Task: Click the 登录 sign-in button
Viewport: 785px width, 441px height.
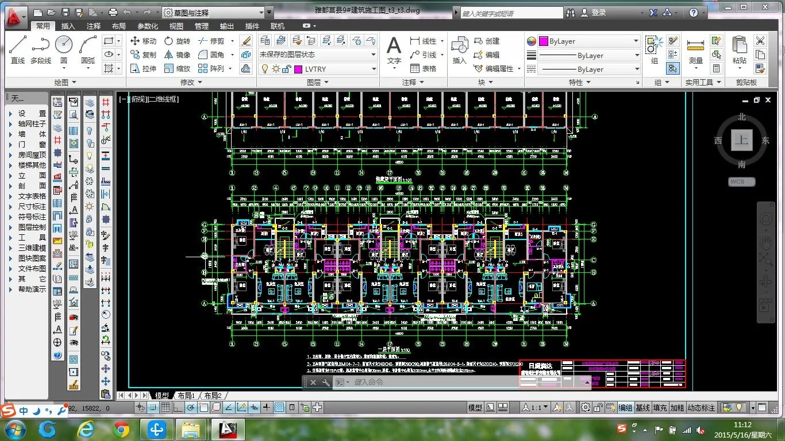Action: [x=598, y=12]
